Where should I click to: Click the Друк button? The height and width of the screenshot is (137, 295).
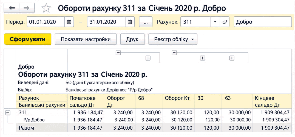[x=132, y=39]
